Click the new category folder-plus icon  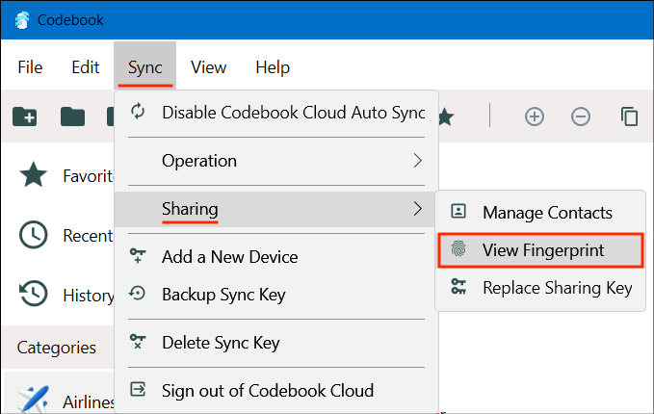click(25, 116)
